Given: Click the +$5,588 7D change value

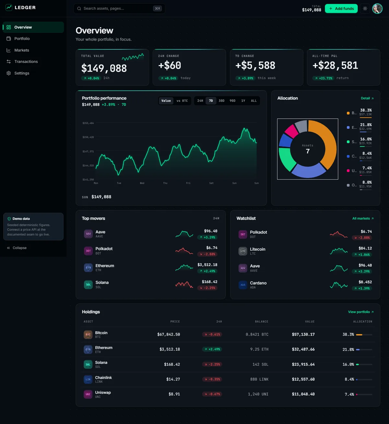Looking at the screenshot, I should [x=255, y=65].
